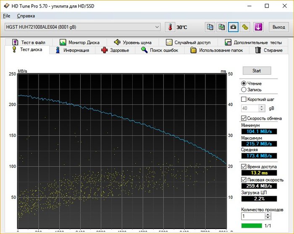Click the Start button
294x234 pixels.
click(x=257, y=71)
